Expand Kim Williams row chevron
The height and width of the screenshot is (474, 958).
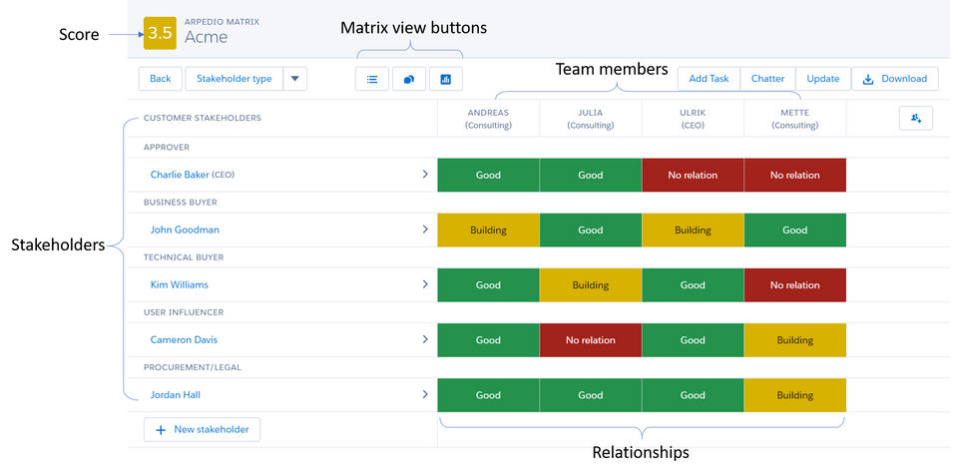pyautogui.click(x=425, y=284)
